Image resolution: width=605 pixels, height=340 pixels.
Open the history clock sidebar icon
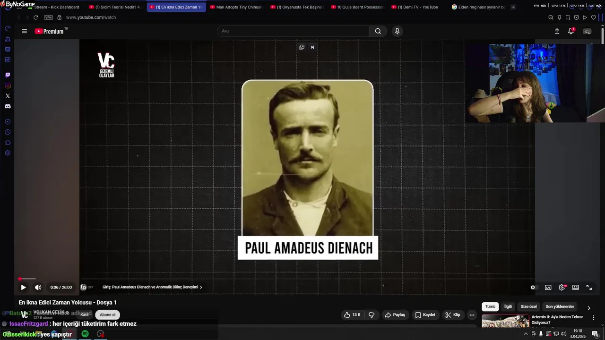click(x=8, y=132)
